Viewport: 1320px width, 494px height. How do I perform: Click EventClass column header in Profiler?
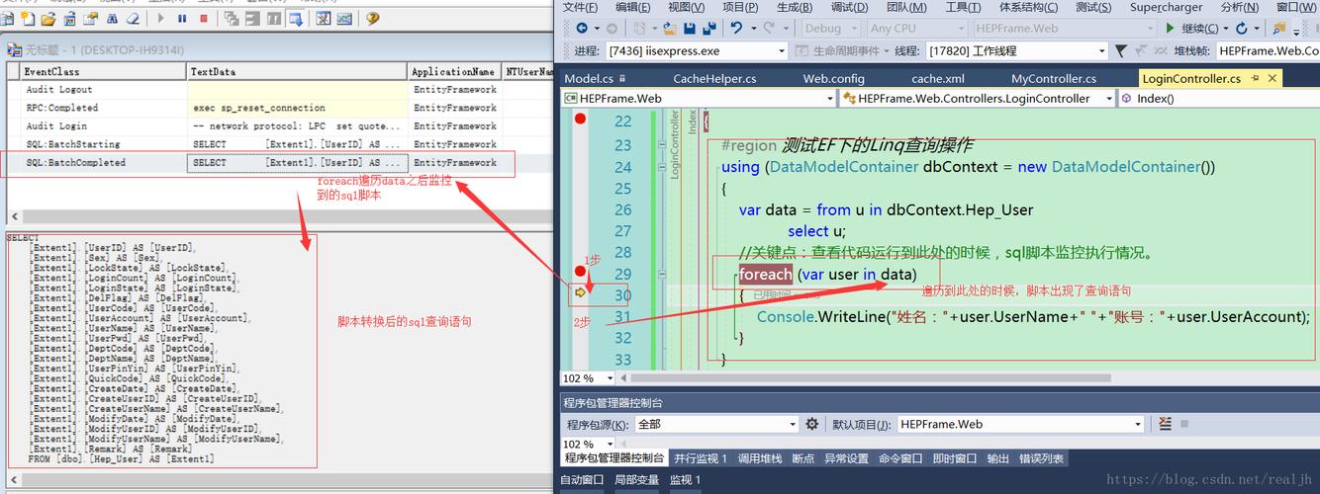pyautogui.click(x=103, y=71)
